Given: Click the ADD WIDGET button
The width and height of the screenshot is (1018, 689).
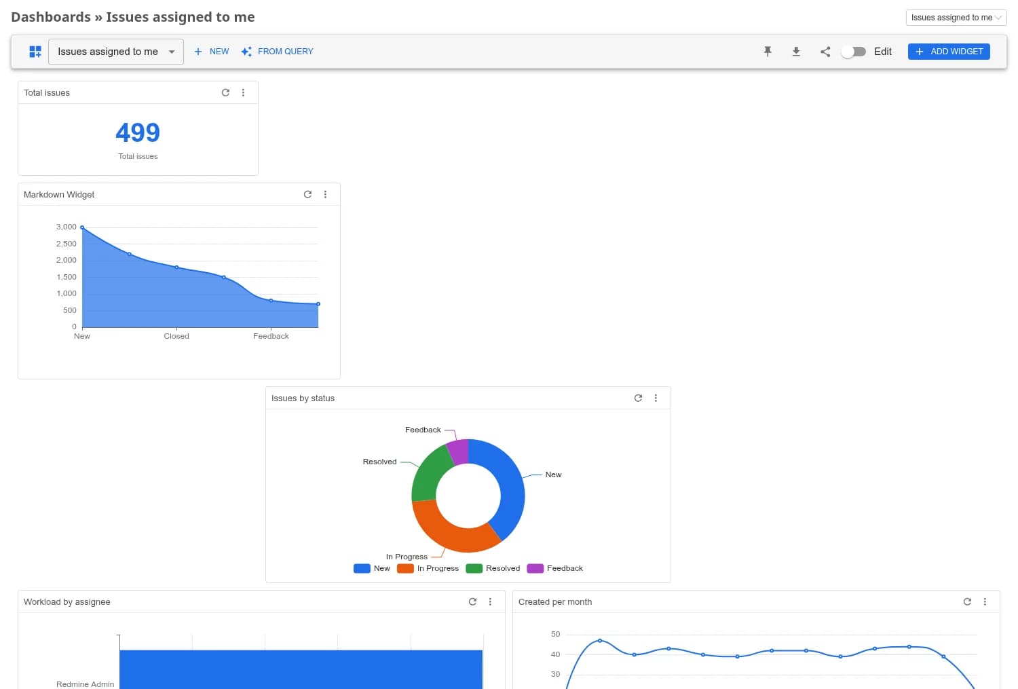Looking at the screenshot, I should point(949,52).
